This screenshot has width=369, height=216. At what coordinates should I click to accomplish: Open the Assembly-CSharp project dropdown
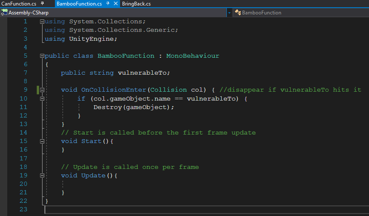point(114,13)
